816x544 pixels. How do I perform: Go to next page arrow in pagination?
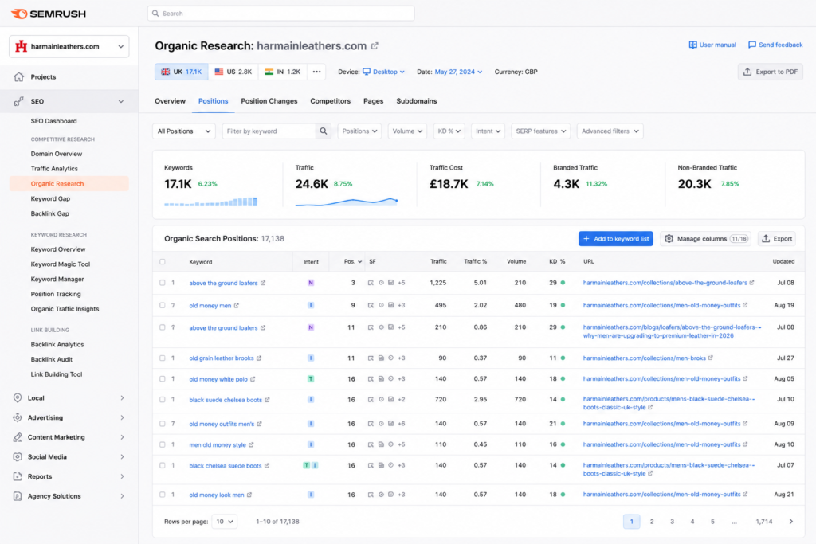coord(790,522)
